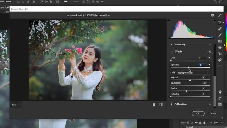Screen dimensions: 227x128
Task: Click the Cancel button
Action: 213,113
